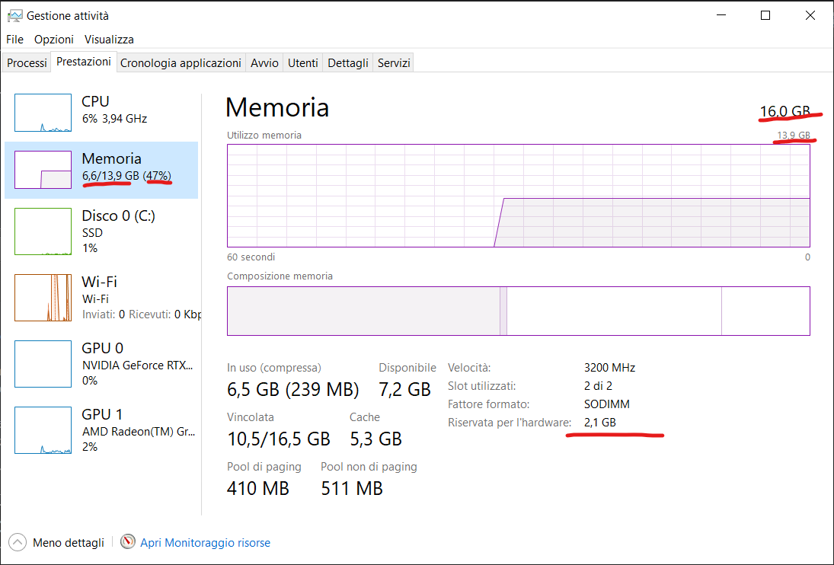This screenshot has width=834, height=565.
Task: Switch to the Processi tab
Action: coord(27,63)
